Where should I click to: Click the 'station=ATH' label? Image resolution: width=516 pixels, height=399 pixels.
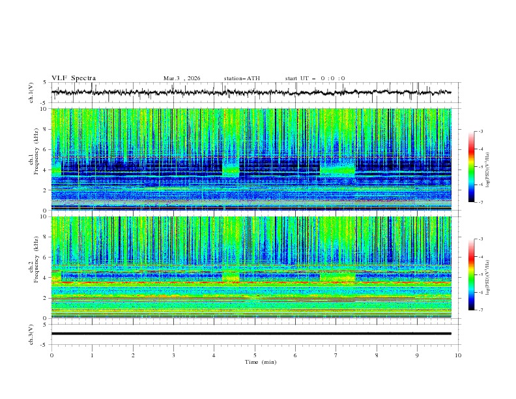[x=242, y=78]
